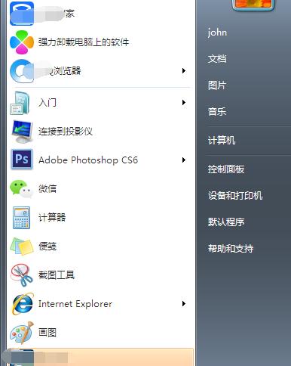Select 强力卸载电脑上的软件 entry
This screenshot has width=291, height=366.
pyautogui.click(x=84, y=42)
